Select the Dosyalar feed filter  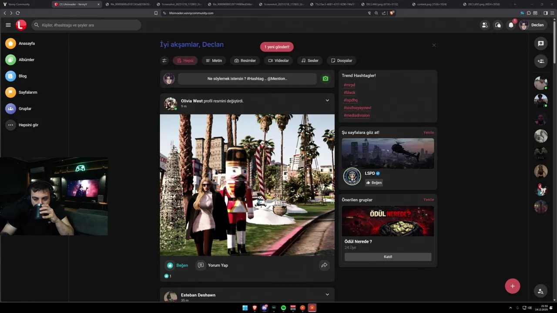(342, 60)
